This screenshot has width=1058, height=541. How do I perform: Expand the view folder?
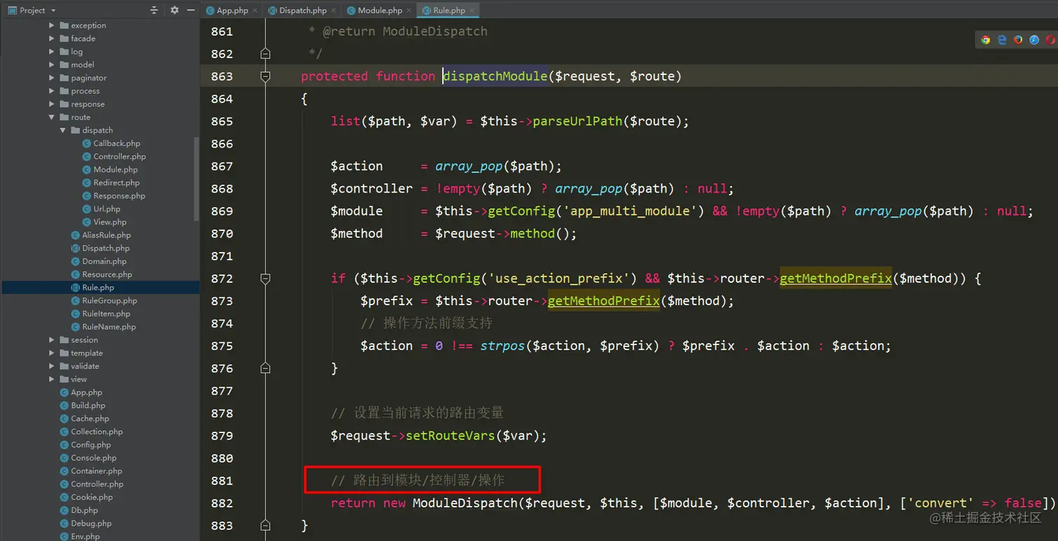(x=52, y=379)
